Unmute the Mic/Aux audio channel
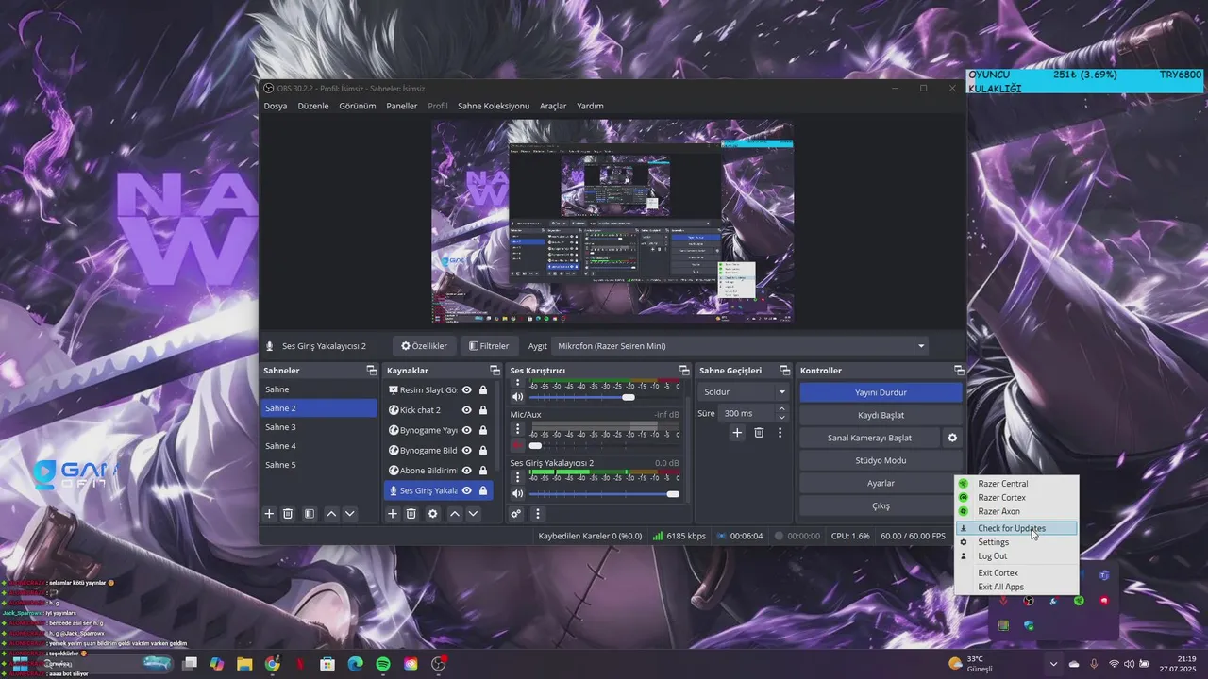1208x679 pixels. coord(517,445)
